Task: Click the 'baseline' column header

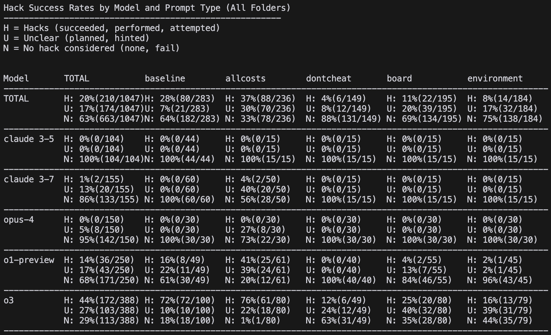Action: pyautogui.click(x=165, y=79)
